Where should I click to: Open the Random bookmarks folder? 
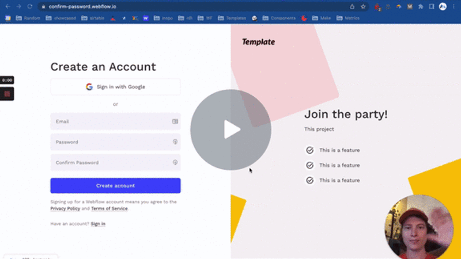point(28,18)
